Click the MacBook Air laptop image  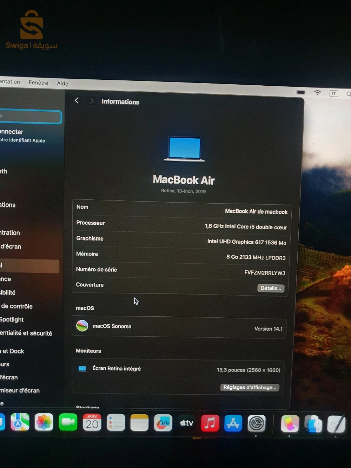coord(184,149)
